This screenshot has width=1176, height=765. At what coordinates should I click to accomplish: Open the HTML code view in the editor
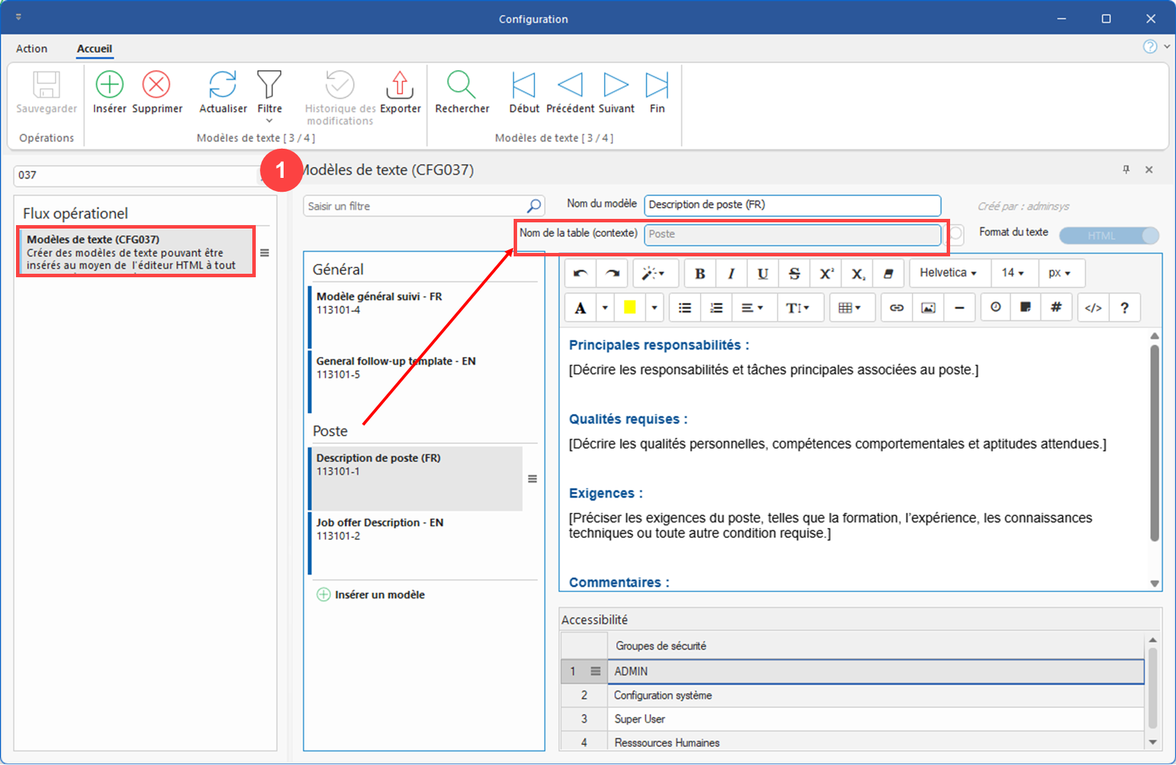click(x=1093, y=308)
